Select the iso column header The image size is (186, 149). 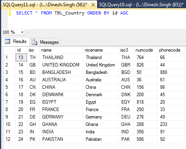tap(33, 50)
